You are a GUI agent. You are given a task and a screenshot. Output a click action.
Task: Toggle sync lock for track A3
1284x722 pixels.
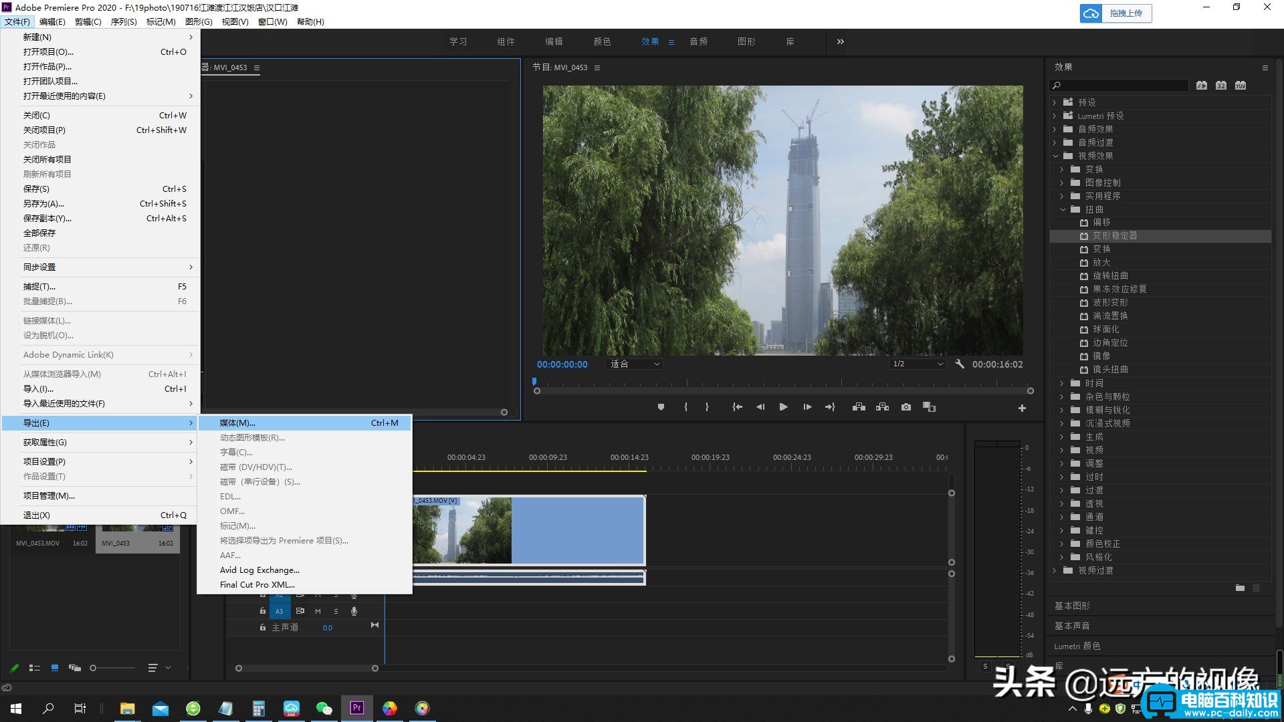coord(300,611)
